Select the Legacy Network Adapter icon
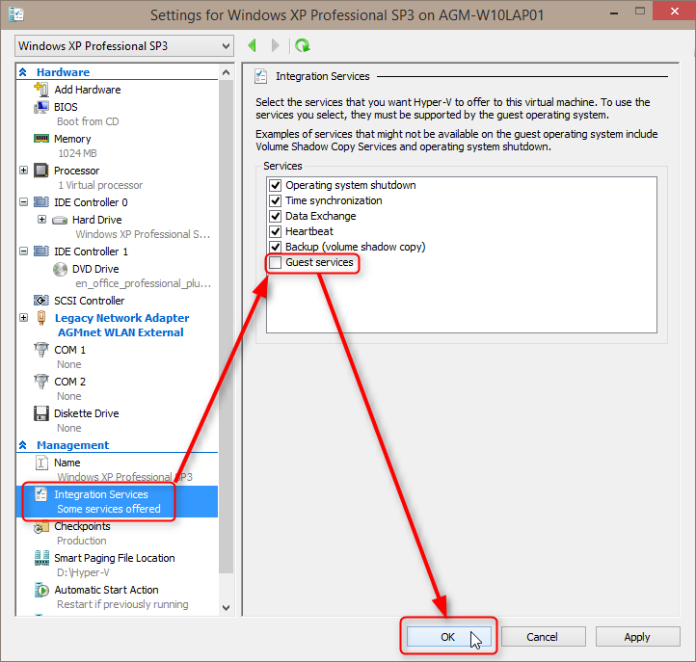This screenshot has height=662, width=696. [41, 318]
